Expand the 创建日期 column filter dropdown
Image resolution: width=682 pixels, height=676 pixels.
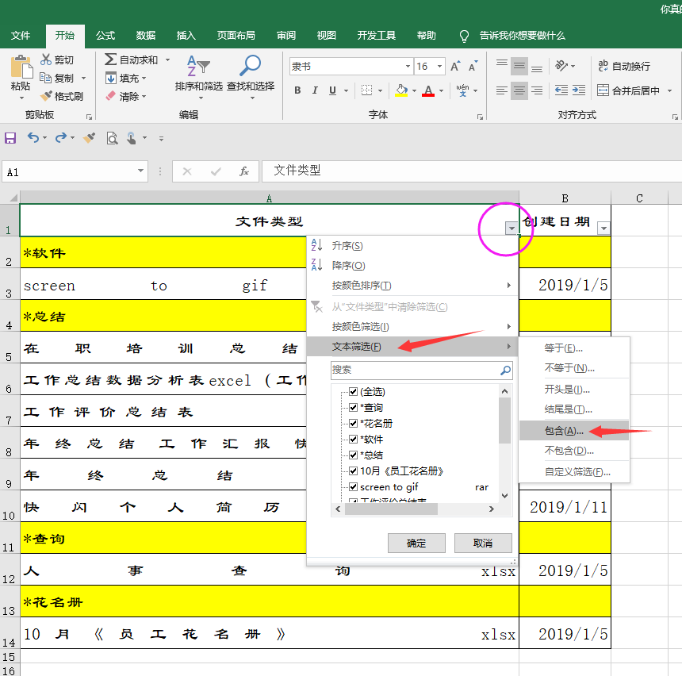click(603, 229)
